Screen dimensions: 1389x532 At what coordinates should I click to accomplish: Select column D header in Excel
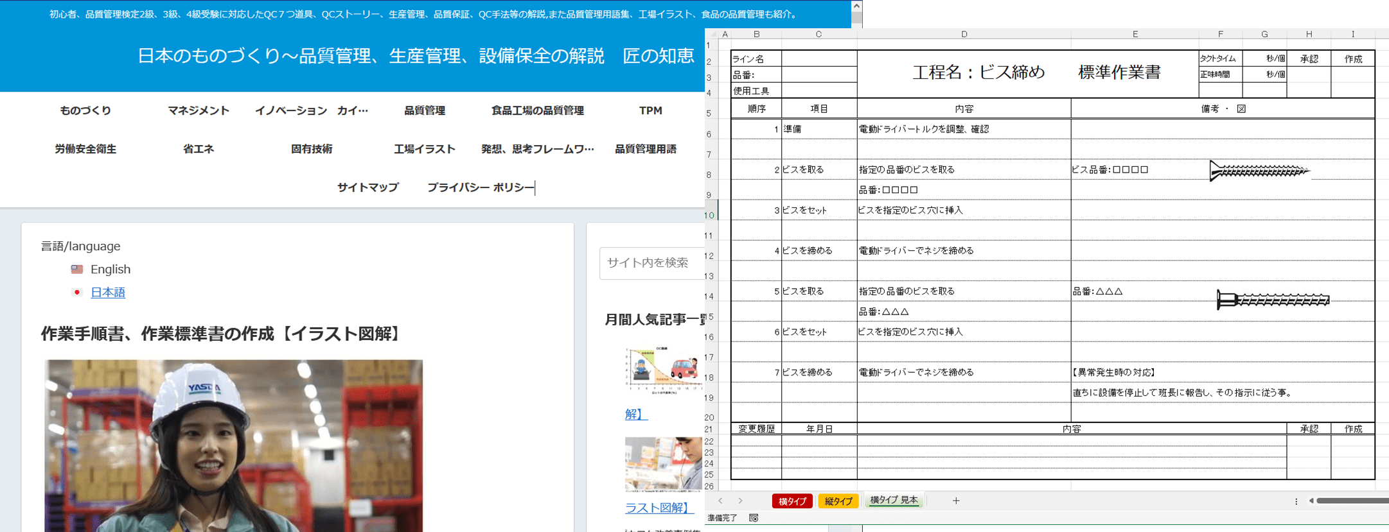tap(964, 34)
